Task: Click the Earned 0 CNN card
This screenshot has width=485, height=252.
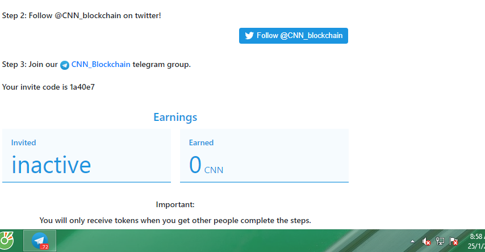Action: (x=264, y=156)
